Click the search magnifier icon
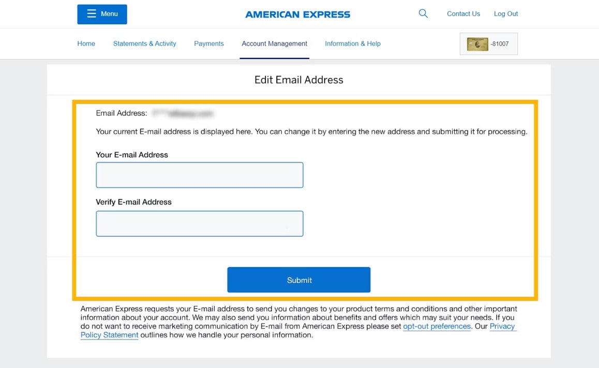The width and height of the screenshot is (599, 368). (x=423, y=13)
